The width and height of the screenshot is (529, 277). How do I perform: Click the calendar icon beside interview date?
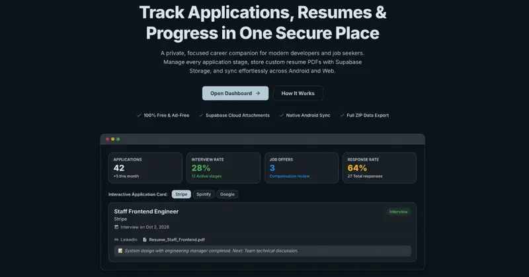click(x=116, y=227)
